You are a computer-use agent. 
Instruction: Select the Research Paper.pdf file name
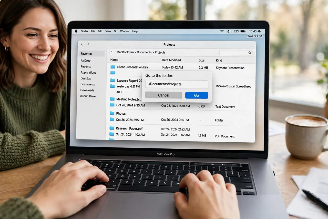click(129, 128)
